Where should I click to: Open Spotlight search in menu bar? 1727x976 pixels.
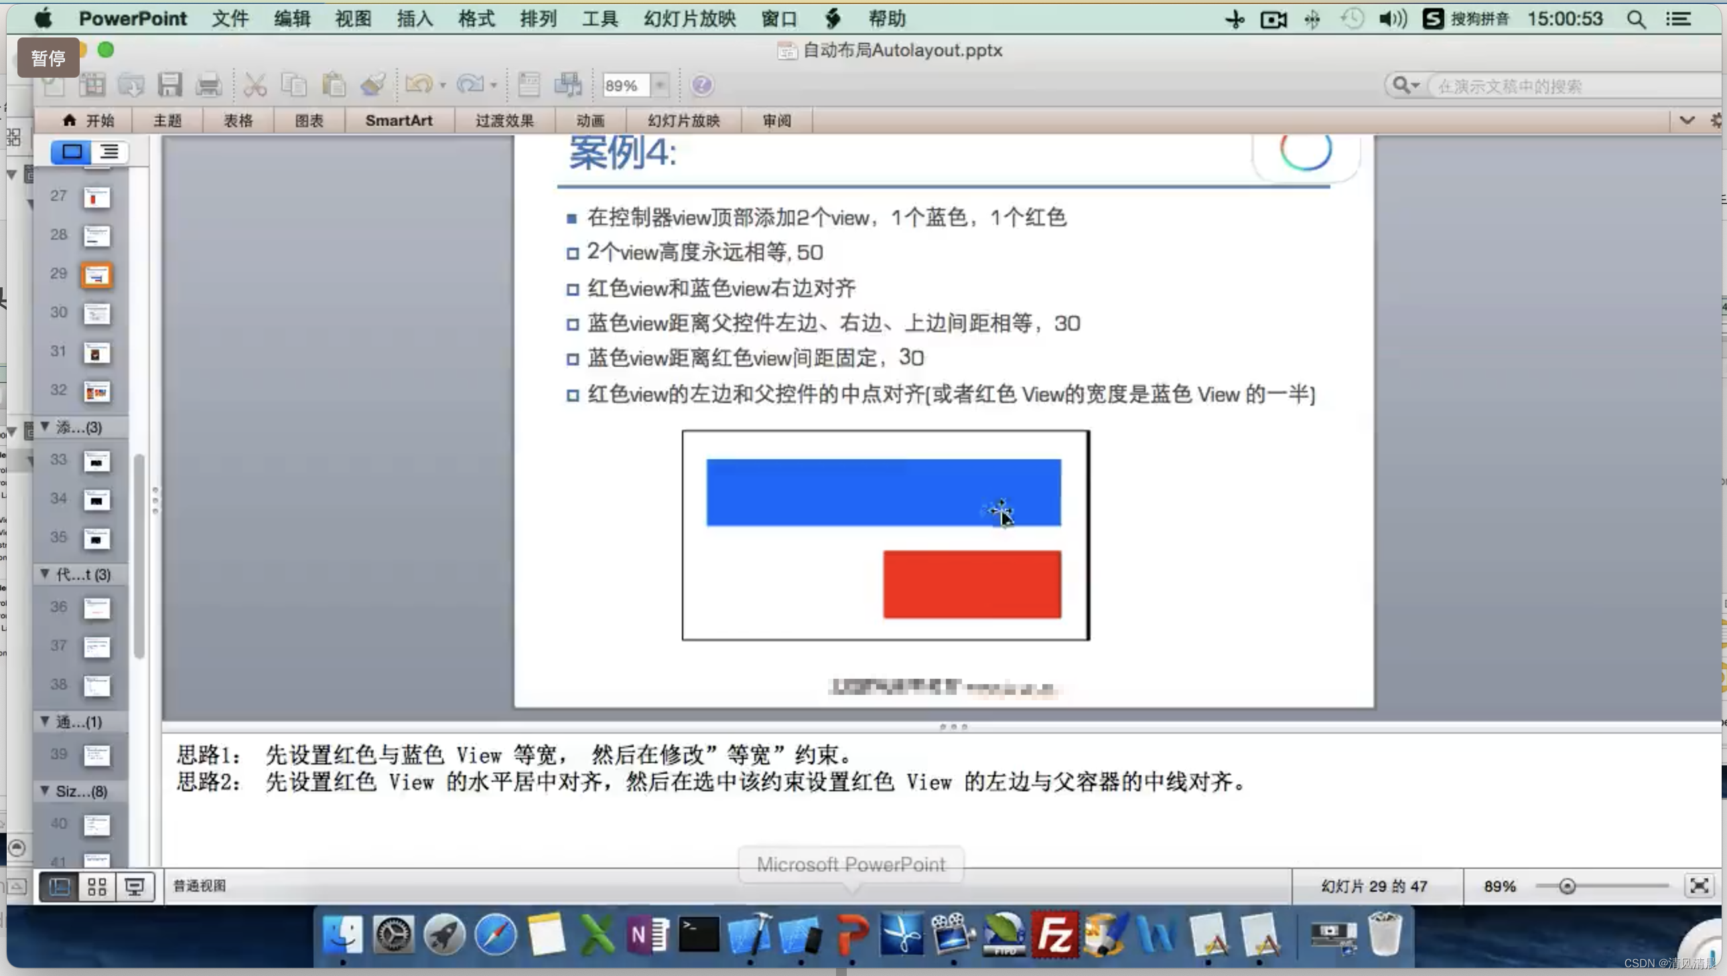tap(1636, 19)
